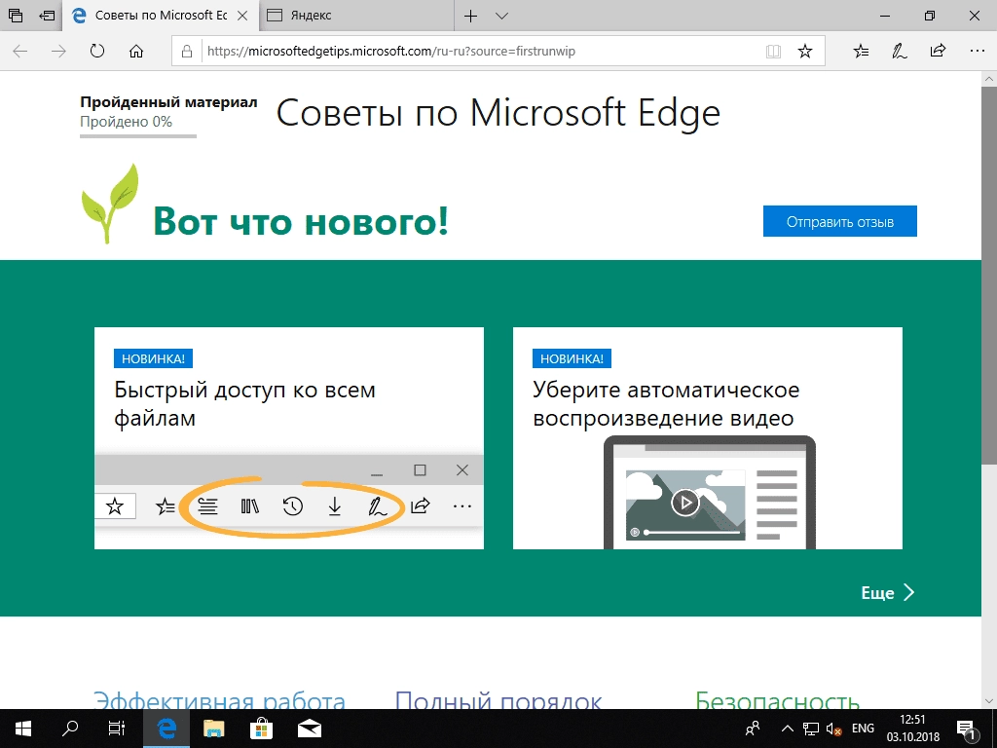Click the green sprout leaf logo

[x=110, y=204]
